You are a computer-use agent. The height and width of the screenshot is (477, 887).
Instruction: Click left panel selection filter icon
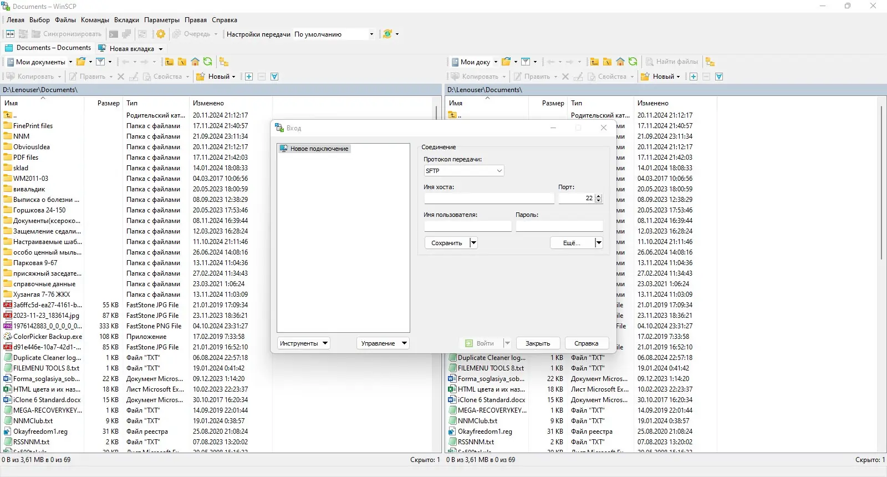274,77
